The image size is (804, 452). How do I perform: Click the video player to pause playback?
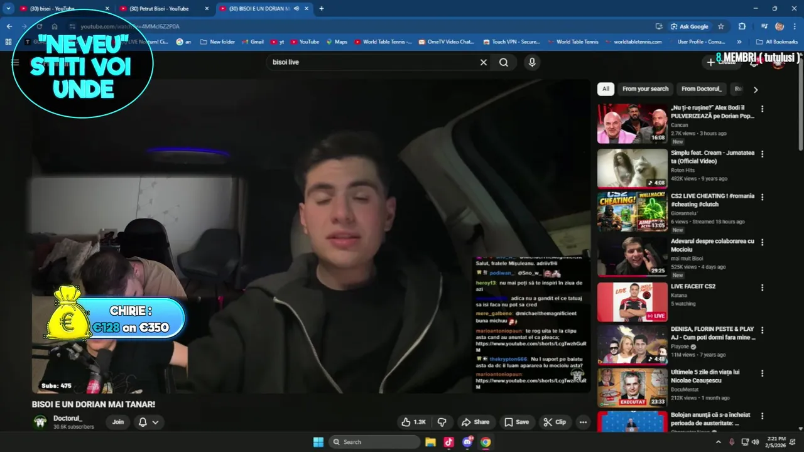(x=311, y=235)
